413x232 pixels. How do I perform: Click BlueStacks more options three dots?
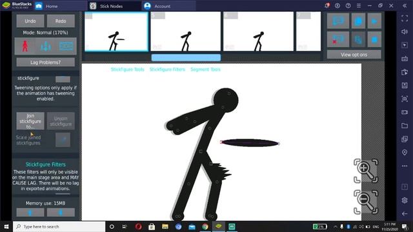tap(405, 166)
